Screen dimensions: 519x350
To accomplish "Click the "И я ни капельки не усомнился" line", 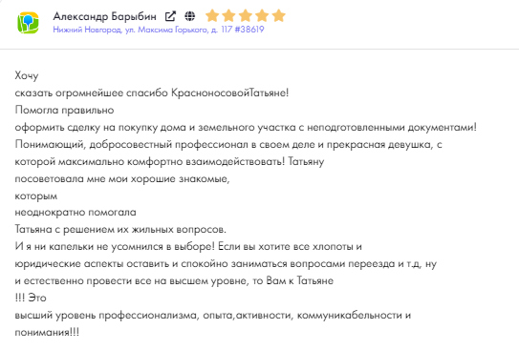I will click(188, 247).
